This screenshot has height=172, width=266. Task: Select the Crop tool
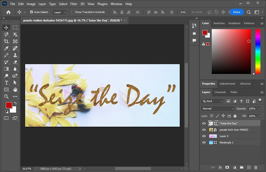(6, 41)
